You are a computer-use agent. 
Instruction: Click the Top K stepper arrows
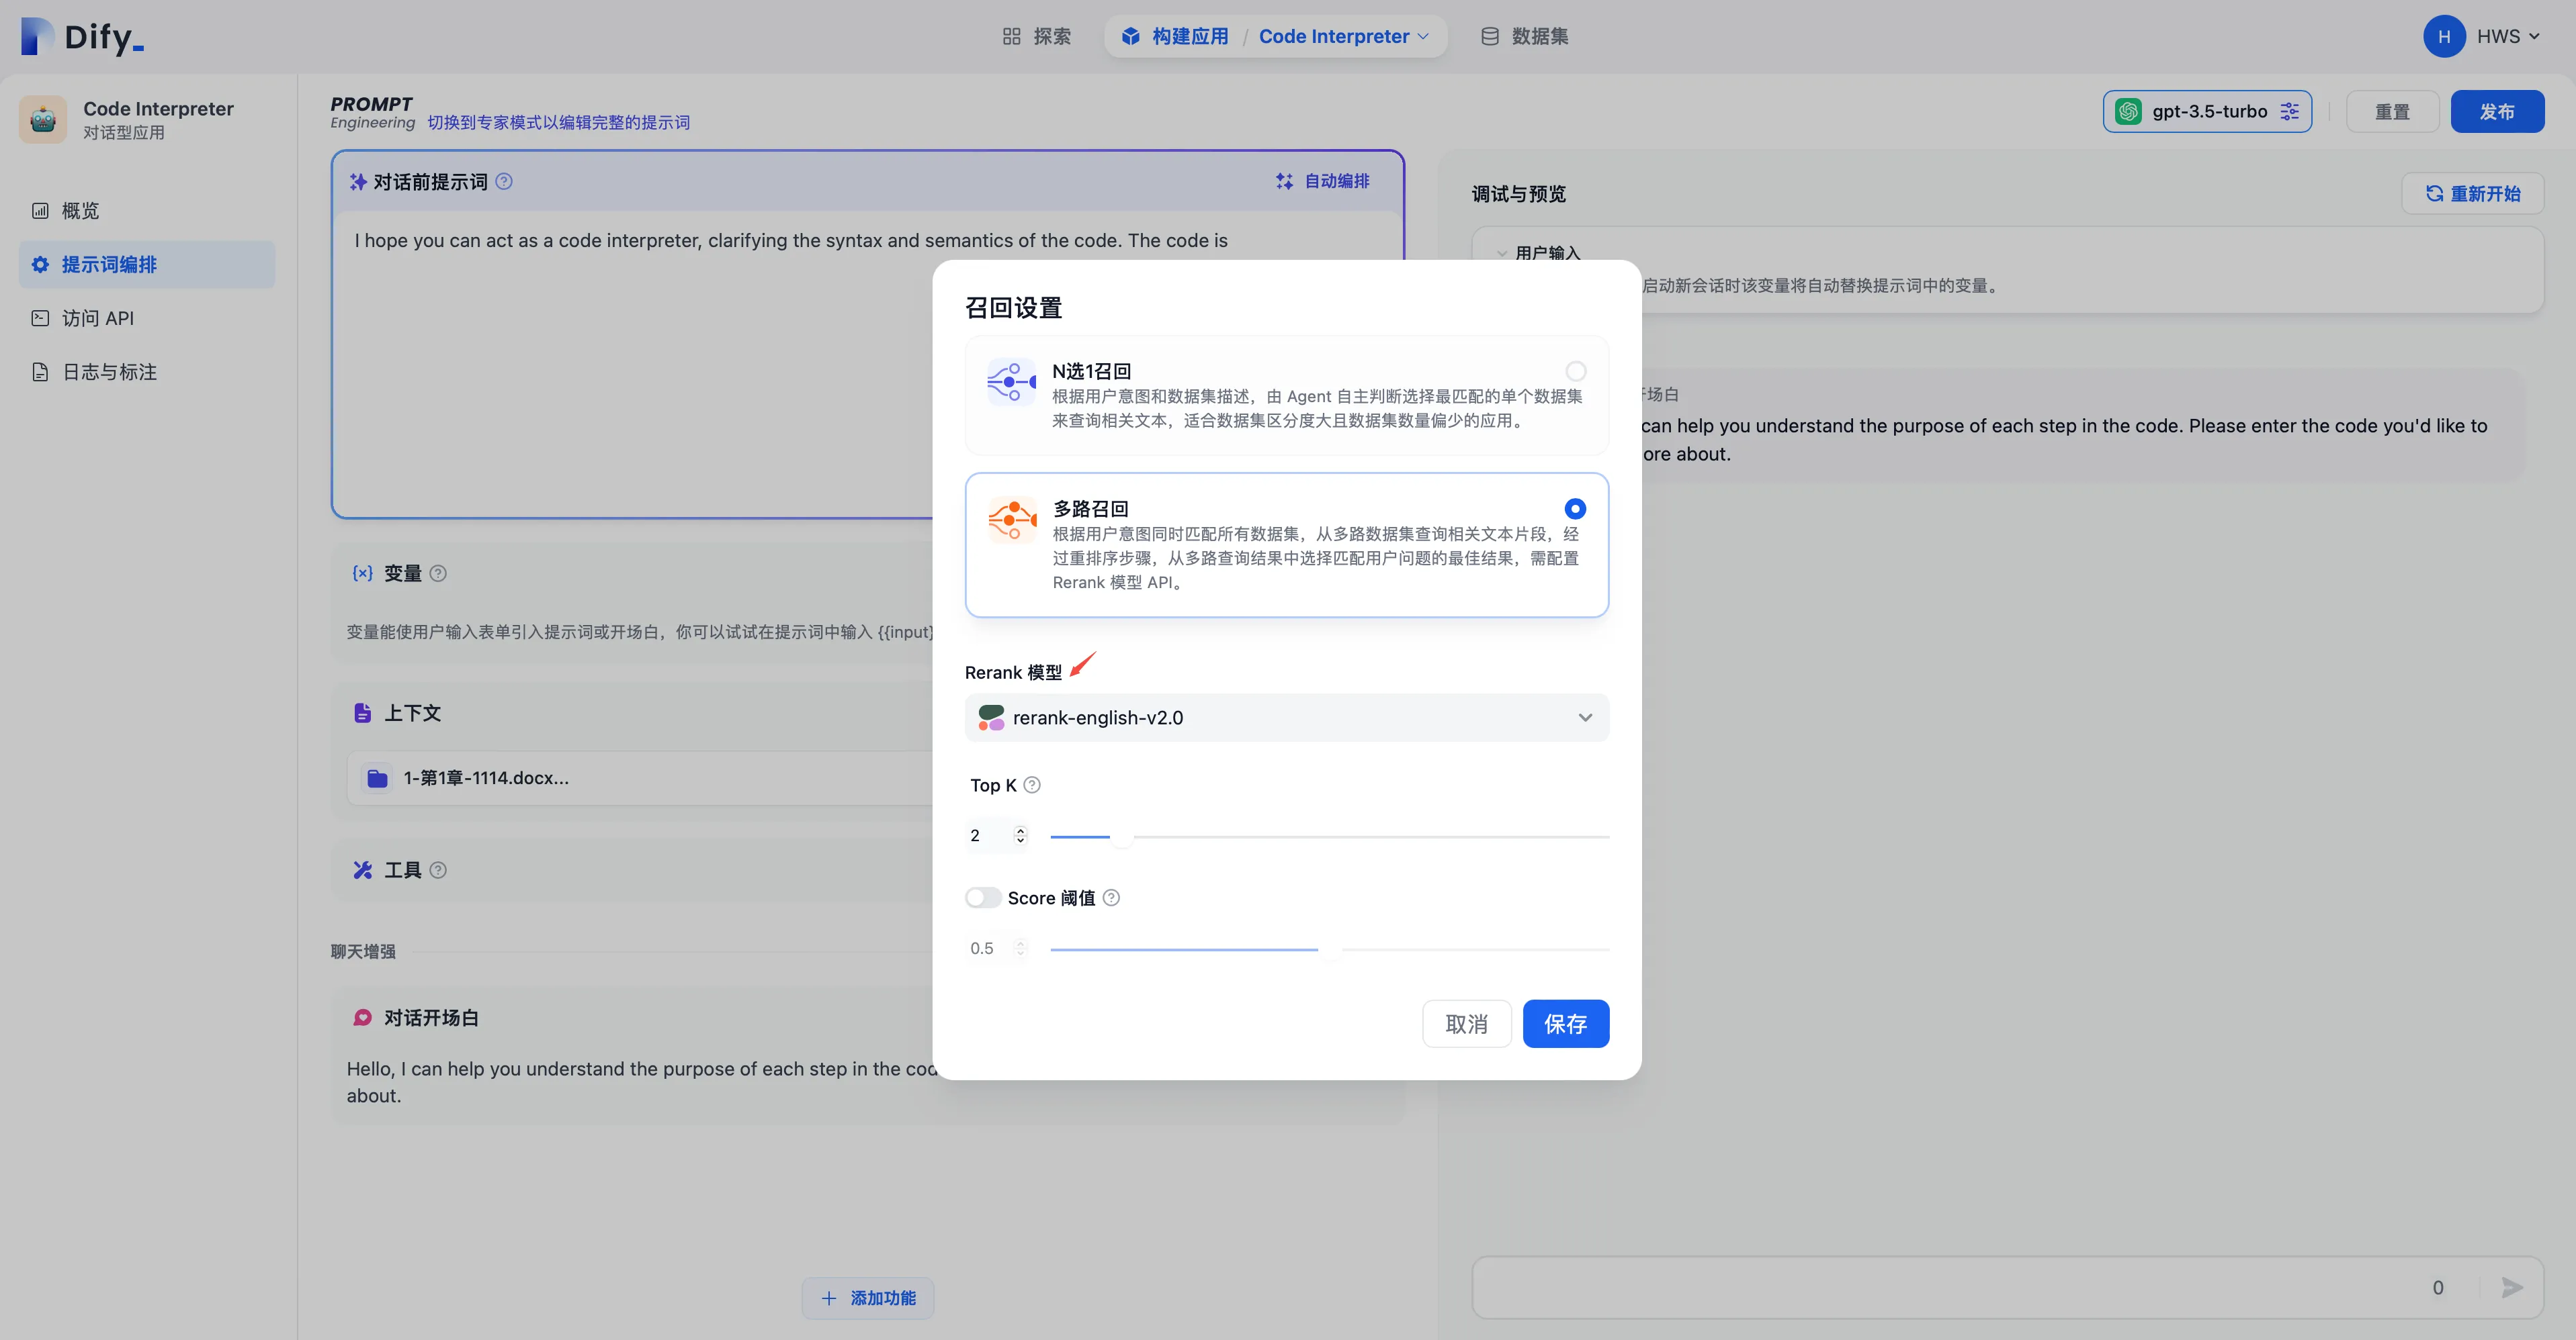1020,835
